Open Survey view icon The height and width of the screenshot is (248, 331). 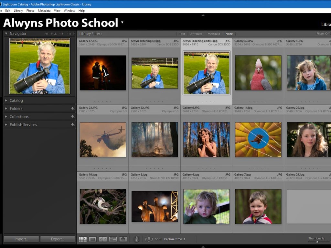(x=113, y=239)
